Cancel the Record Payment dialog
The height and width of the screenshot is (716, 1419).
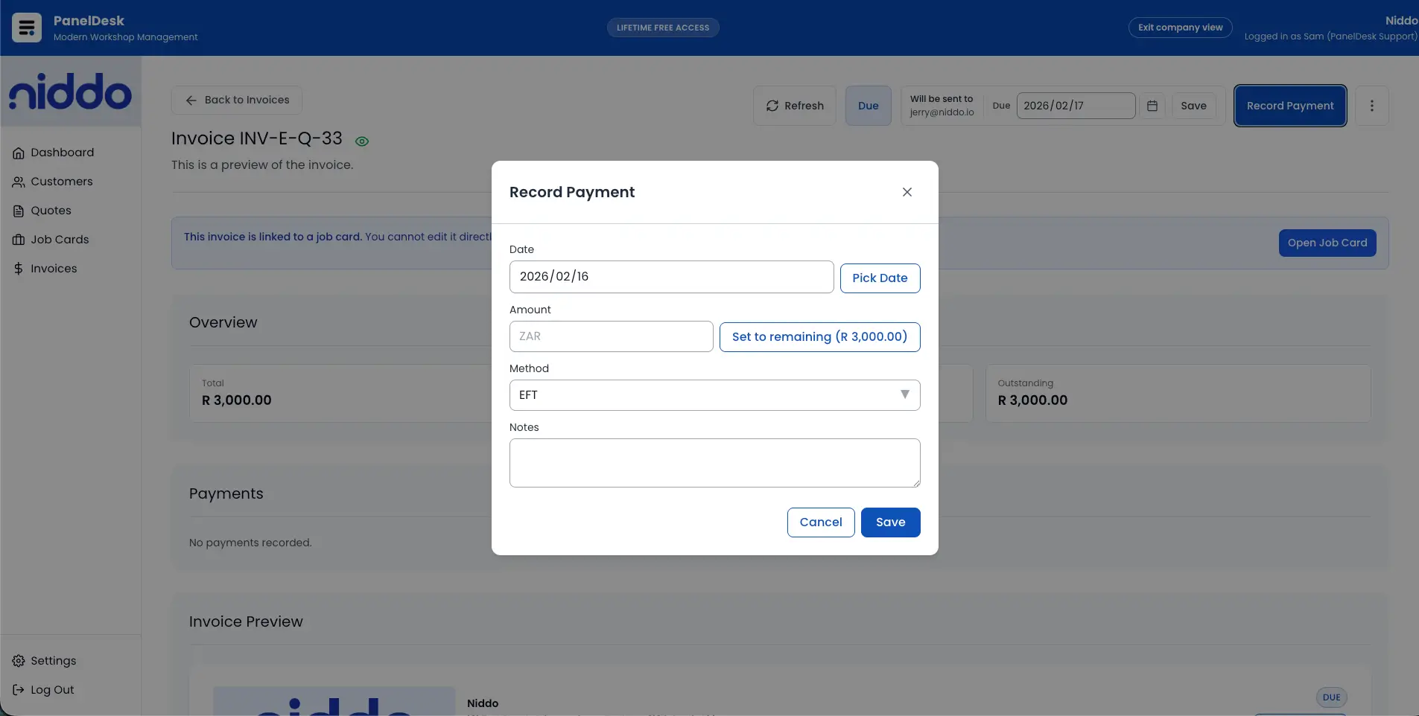pyautogui.click(x=820, y=522)
